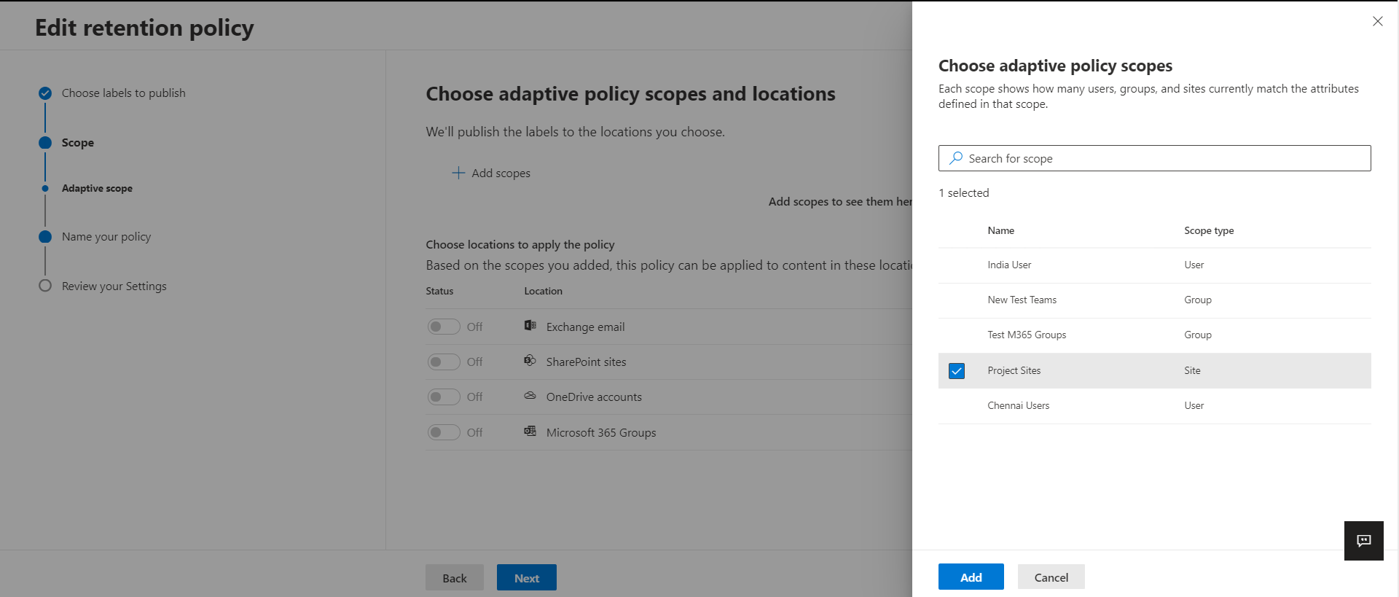Click the Scope step circle indicator
1399x597 pixels.
tap(45, 143)
